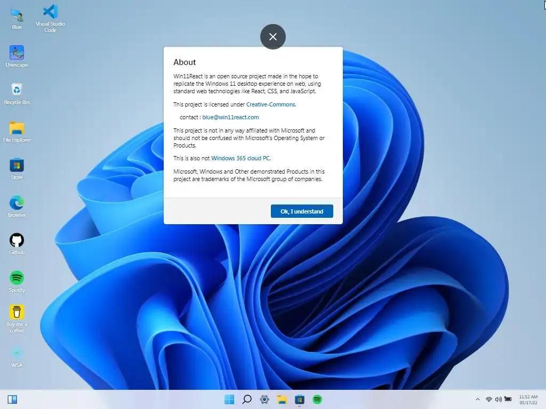Launch the Browser (Edge) desktop icon

17,207
